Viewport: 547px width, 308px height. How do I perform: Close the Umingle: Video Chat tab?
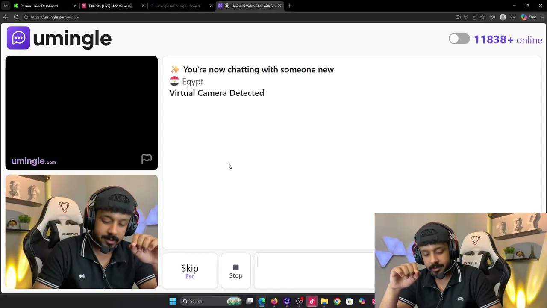[279, 6]
